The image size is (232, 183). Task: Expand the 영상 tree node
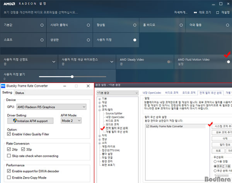tap(100, 139)
